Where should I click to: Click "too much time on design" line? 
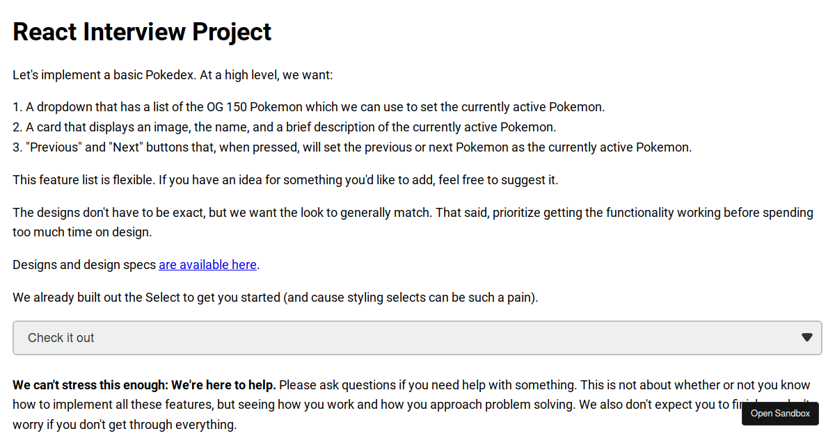[82, 232]
